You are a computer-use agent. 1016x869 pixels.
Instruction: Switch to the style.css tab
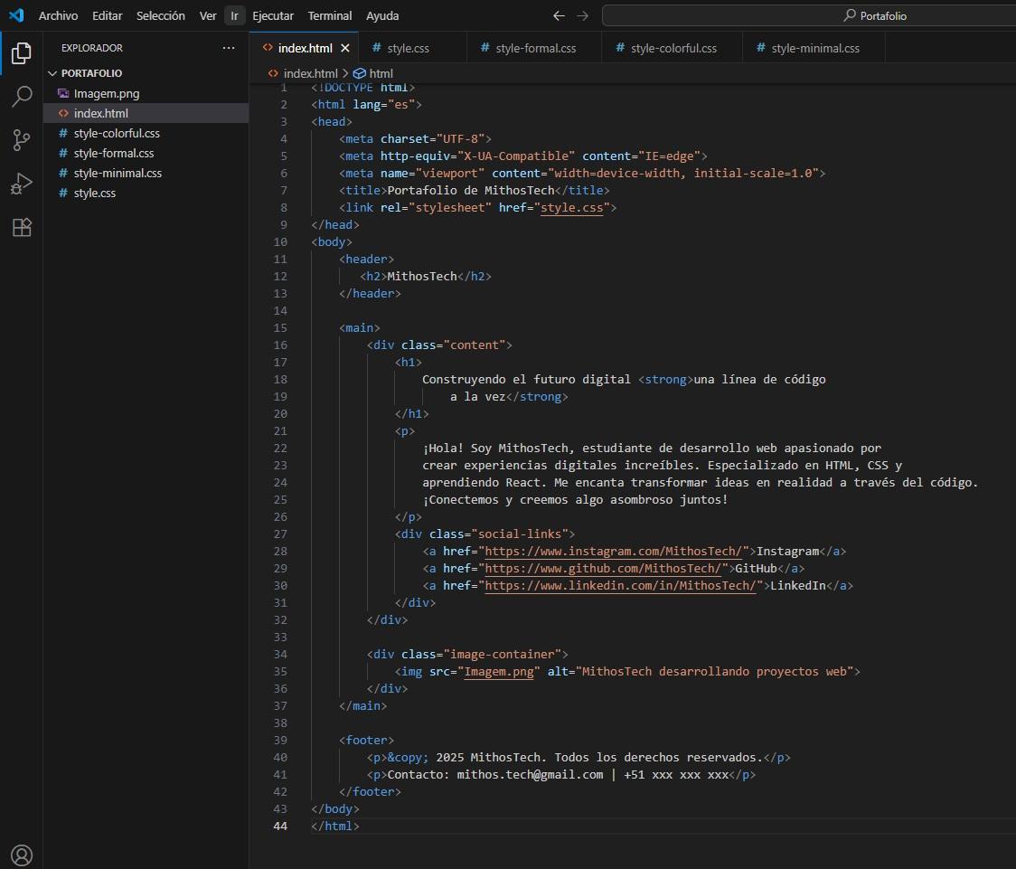point(412,48)
